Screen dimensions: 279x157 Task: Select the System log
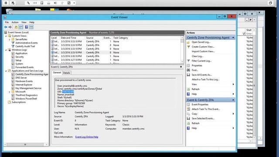click(19, 64)
